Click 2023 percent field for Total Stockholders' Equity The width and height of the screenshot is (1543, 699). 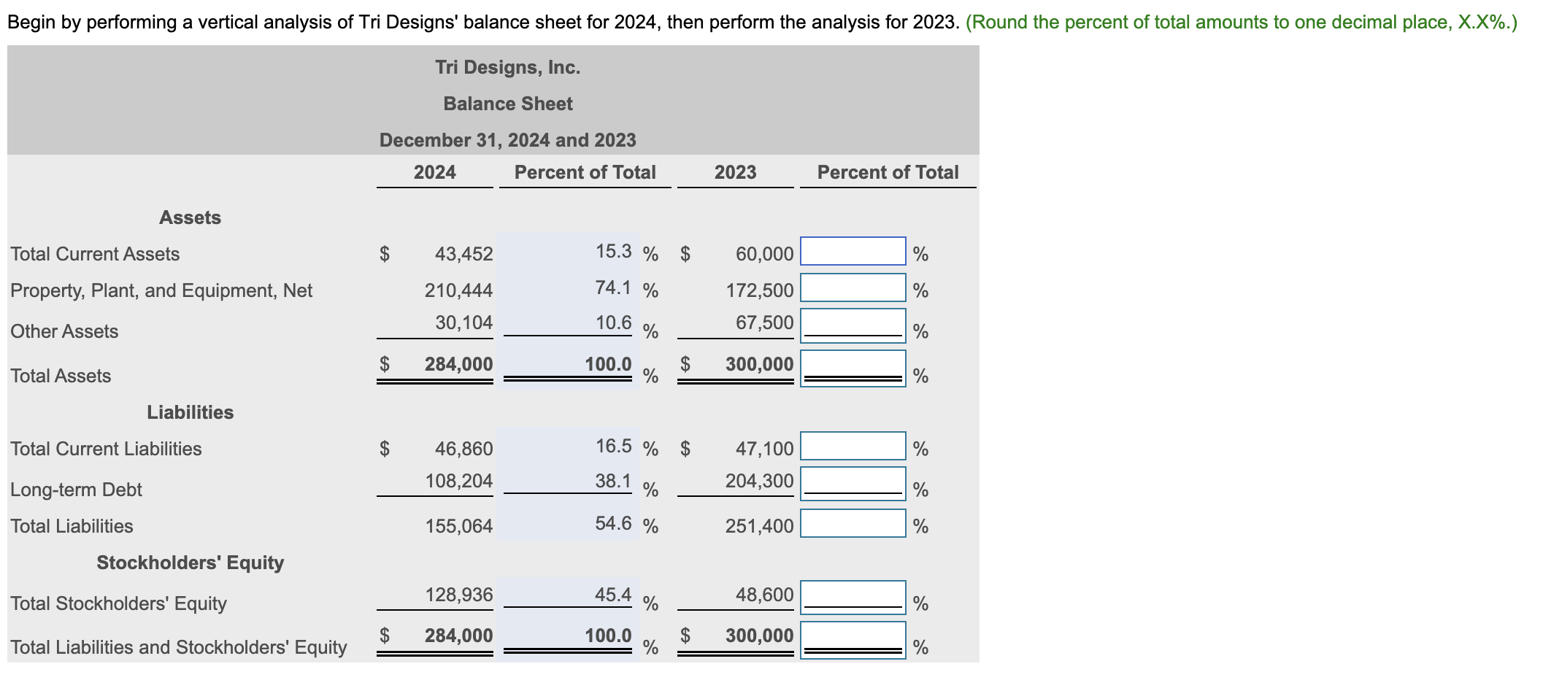tap(853, 598)
